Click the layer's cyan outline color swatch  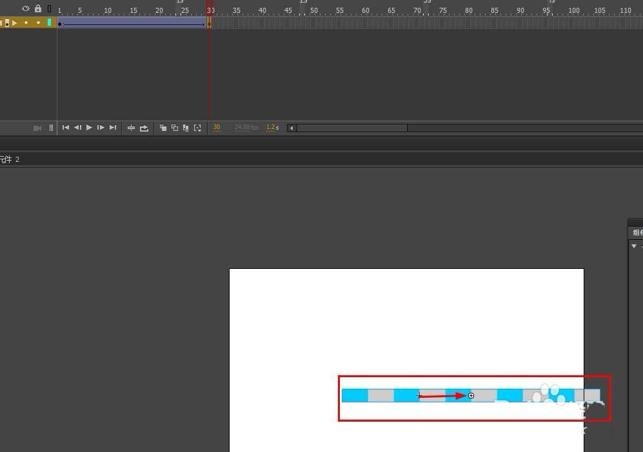pos(50,23)
